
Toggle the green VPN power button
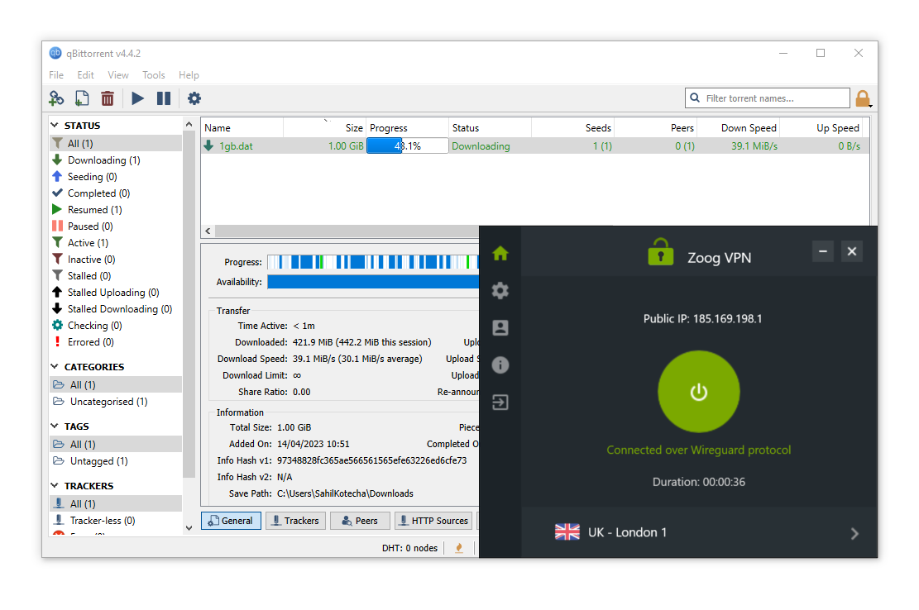[x=699, y=392]
